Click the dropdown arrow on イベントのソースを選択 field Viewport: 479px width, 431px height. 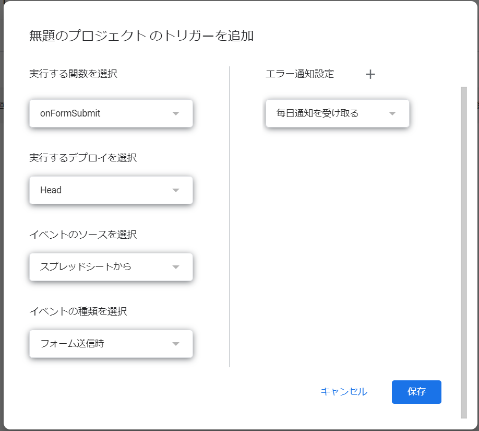177,266
